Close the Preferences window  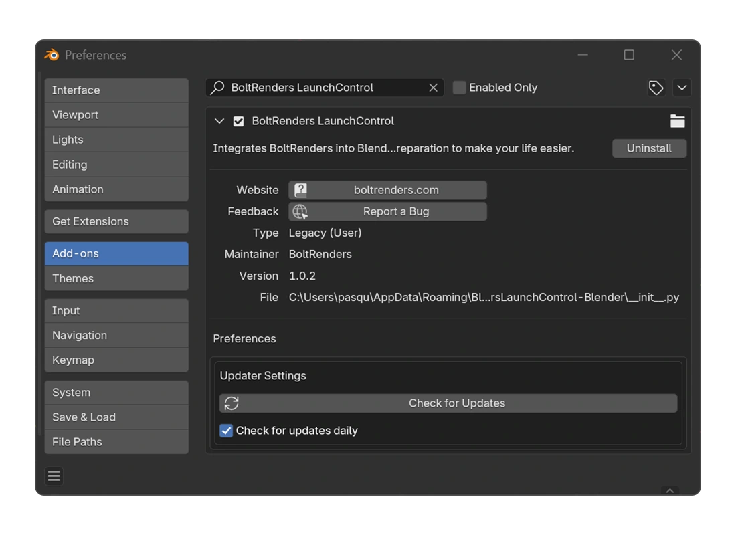coord(676,55)
